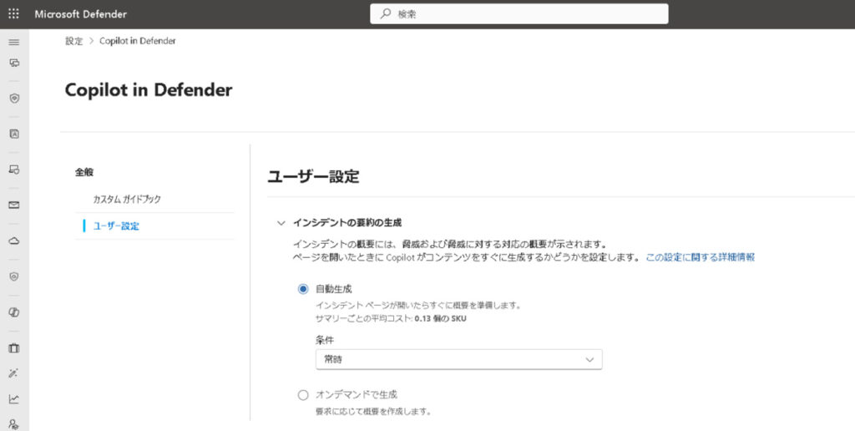This screenshot has height=431, width=855.
Task: Open the shield icon in the sidebar
Action: [x=13, y=99]
